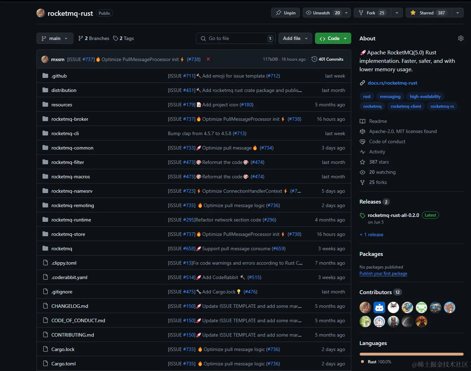Click the eye icon beside 20 watching
The height and width of the screenshot is (371, 471).
tap(362, 172)
